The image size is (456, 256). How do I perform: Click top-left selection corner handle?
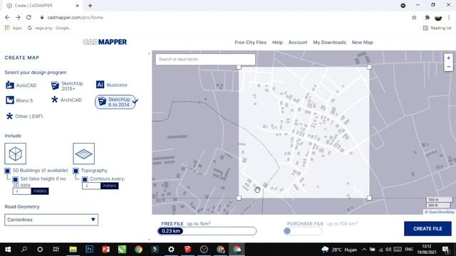pos(239,68)
